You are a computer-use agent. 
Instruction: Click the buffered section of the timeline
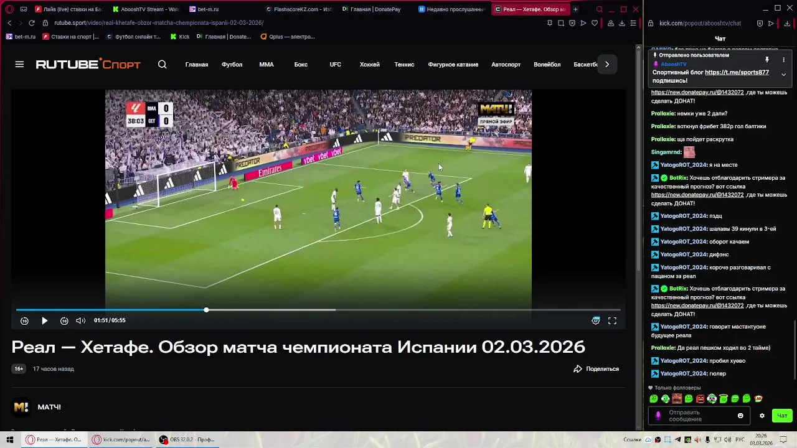pyautogui.click(x=272, y=310)
